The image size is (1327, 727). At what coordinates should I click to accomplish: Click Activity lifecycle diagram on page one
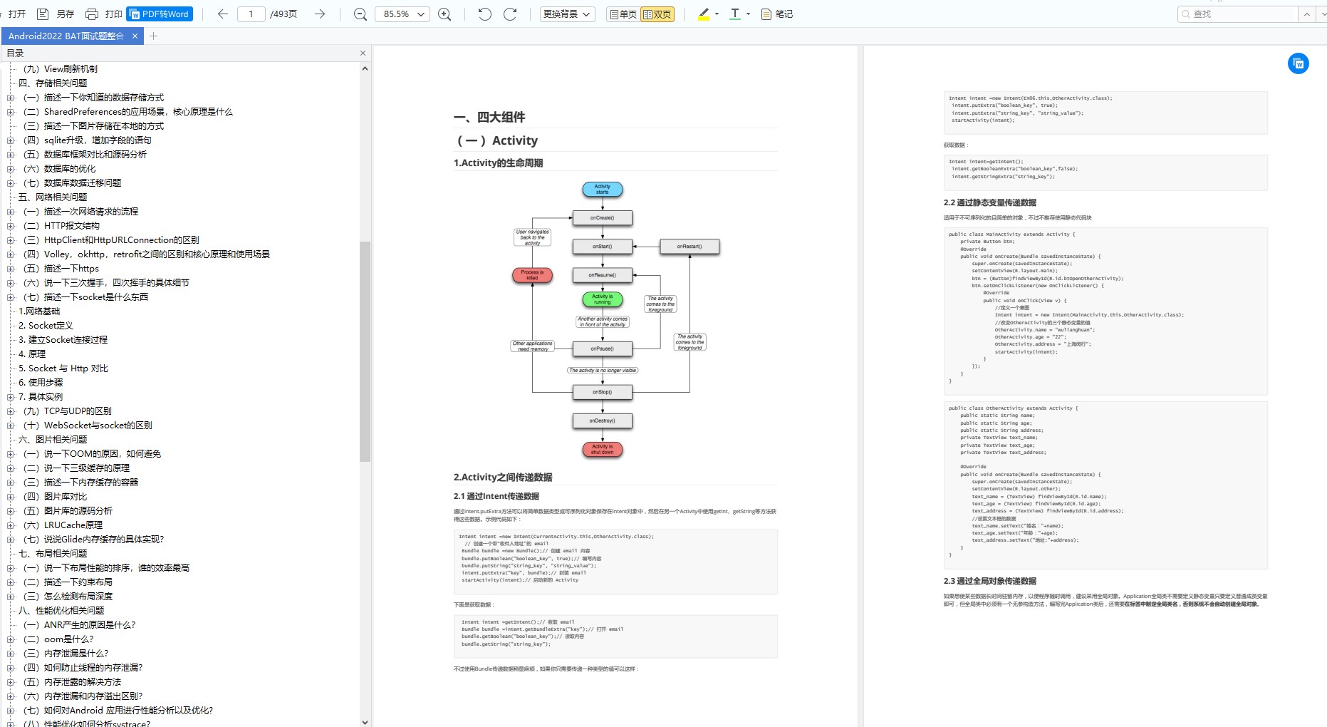pyautogui.click(x=615, y=319)
